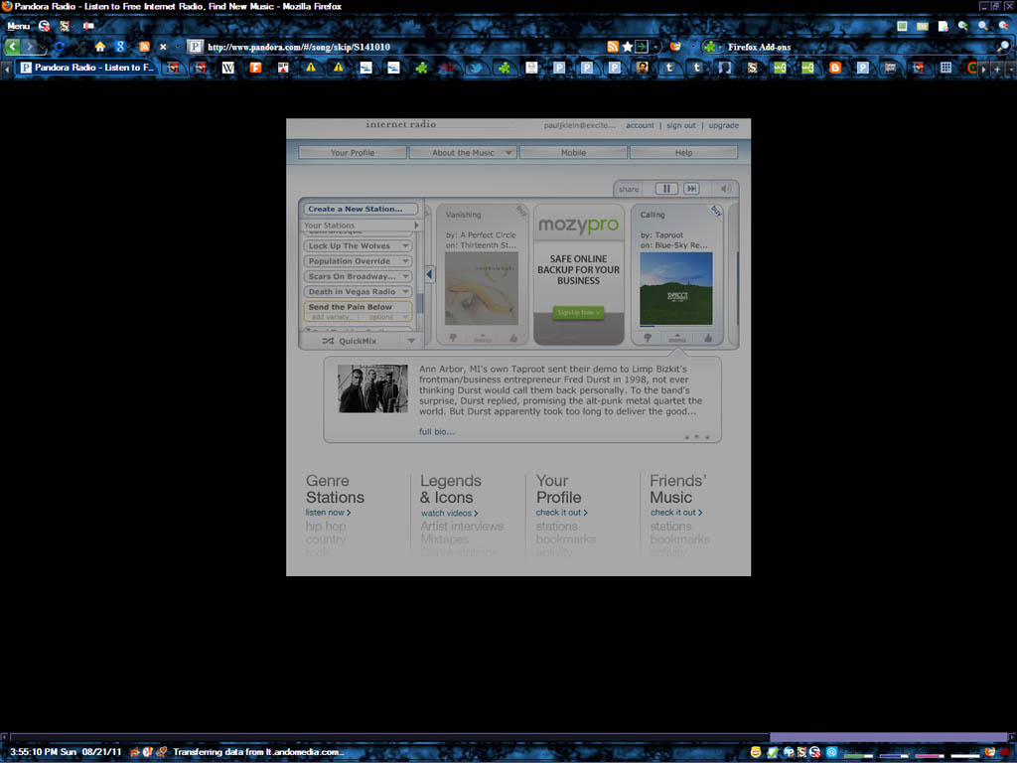Click listen now under Genre Stations
This screenshot has height=763, width=1017.
(x=328, y=513)
